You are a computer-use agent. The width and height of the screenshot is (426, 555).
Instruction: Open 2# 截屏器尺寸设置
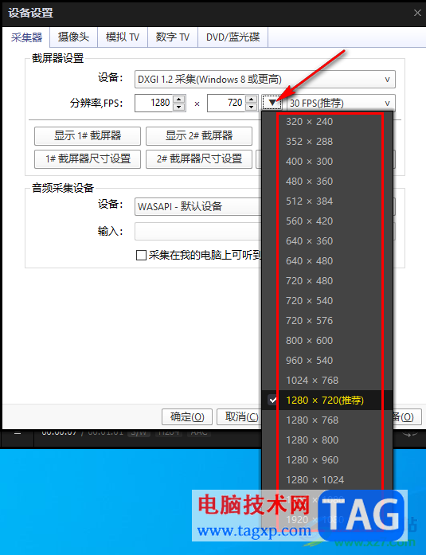pyautogui.click(x=199, y=159)
